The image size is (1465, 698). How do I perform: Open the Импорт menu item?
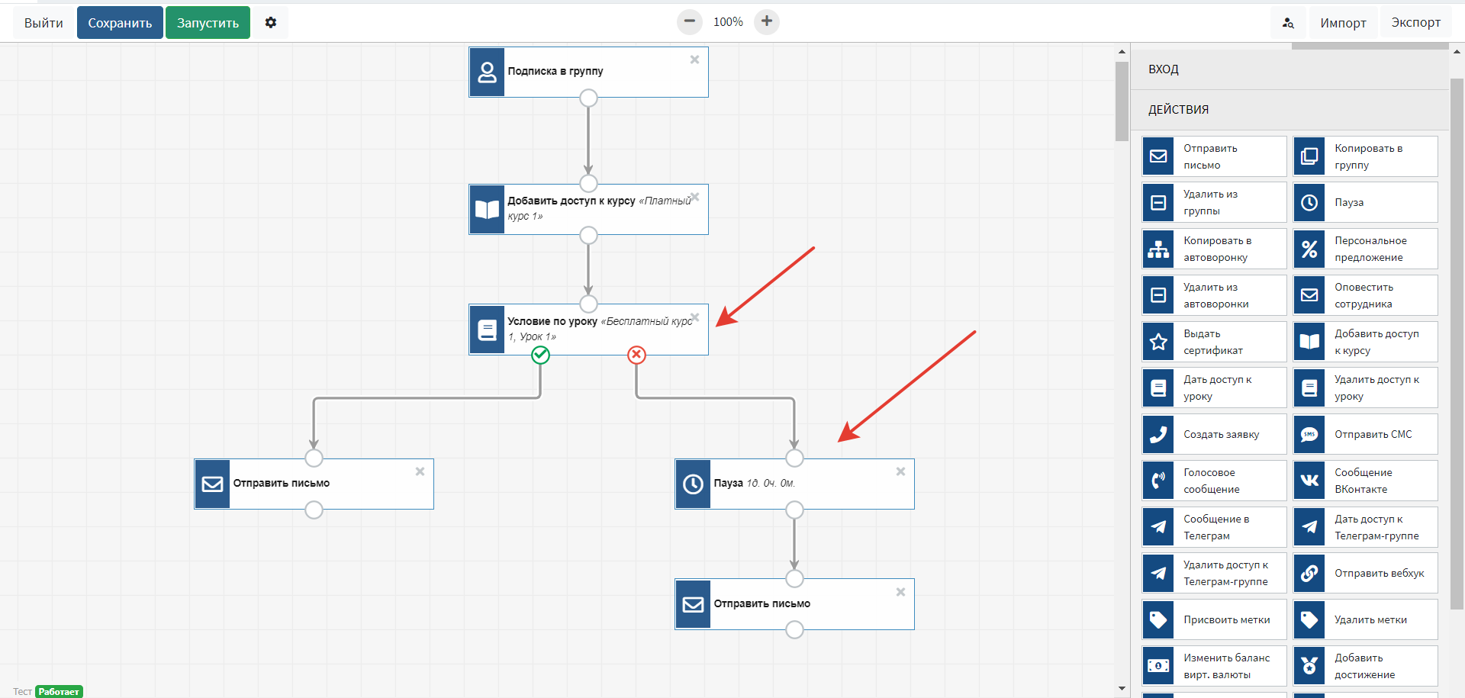pyautogui.click(x=1343, y=23)
